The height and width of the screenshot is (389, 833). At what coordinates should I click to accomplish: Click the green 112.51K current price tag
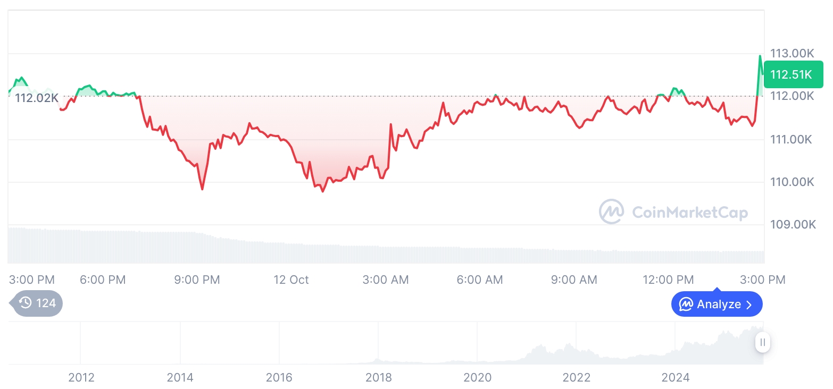point(793,74)
